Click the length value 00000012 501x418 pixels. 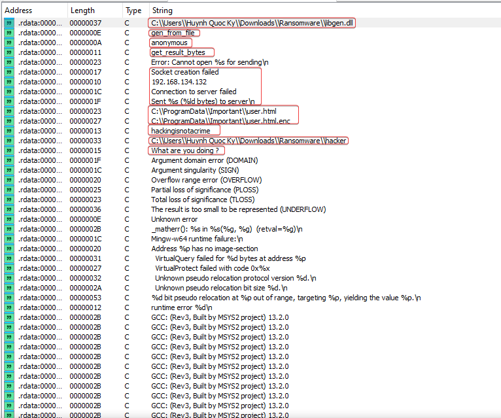(x=85, y=307)
